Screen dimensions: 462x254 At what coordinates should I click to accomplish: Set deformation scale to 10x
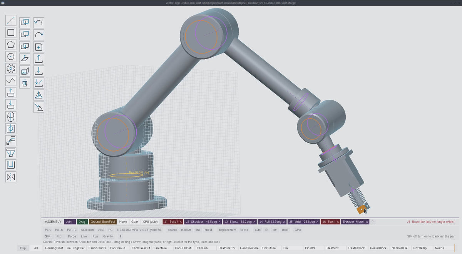(275, 230)
